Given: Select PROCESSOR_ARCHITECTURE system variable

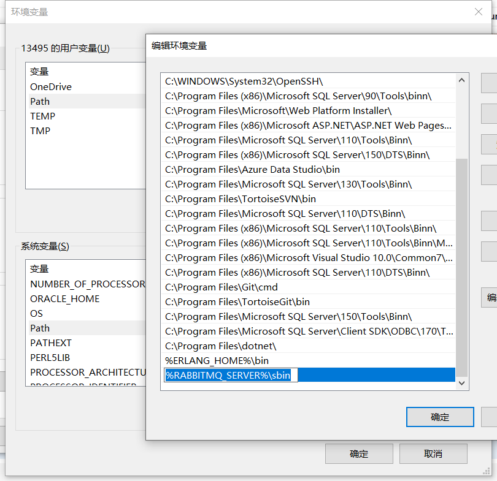Looking at the screenshot, I should [87, 373].
